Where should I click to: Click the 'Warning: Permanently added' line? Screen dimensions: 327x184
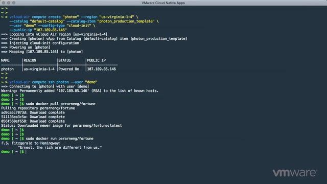tap(80, 91)
